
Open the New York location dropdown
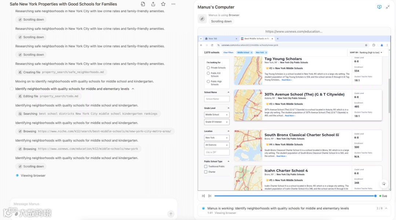point(217,138)
